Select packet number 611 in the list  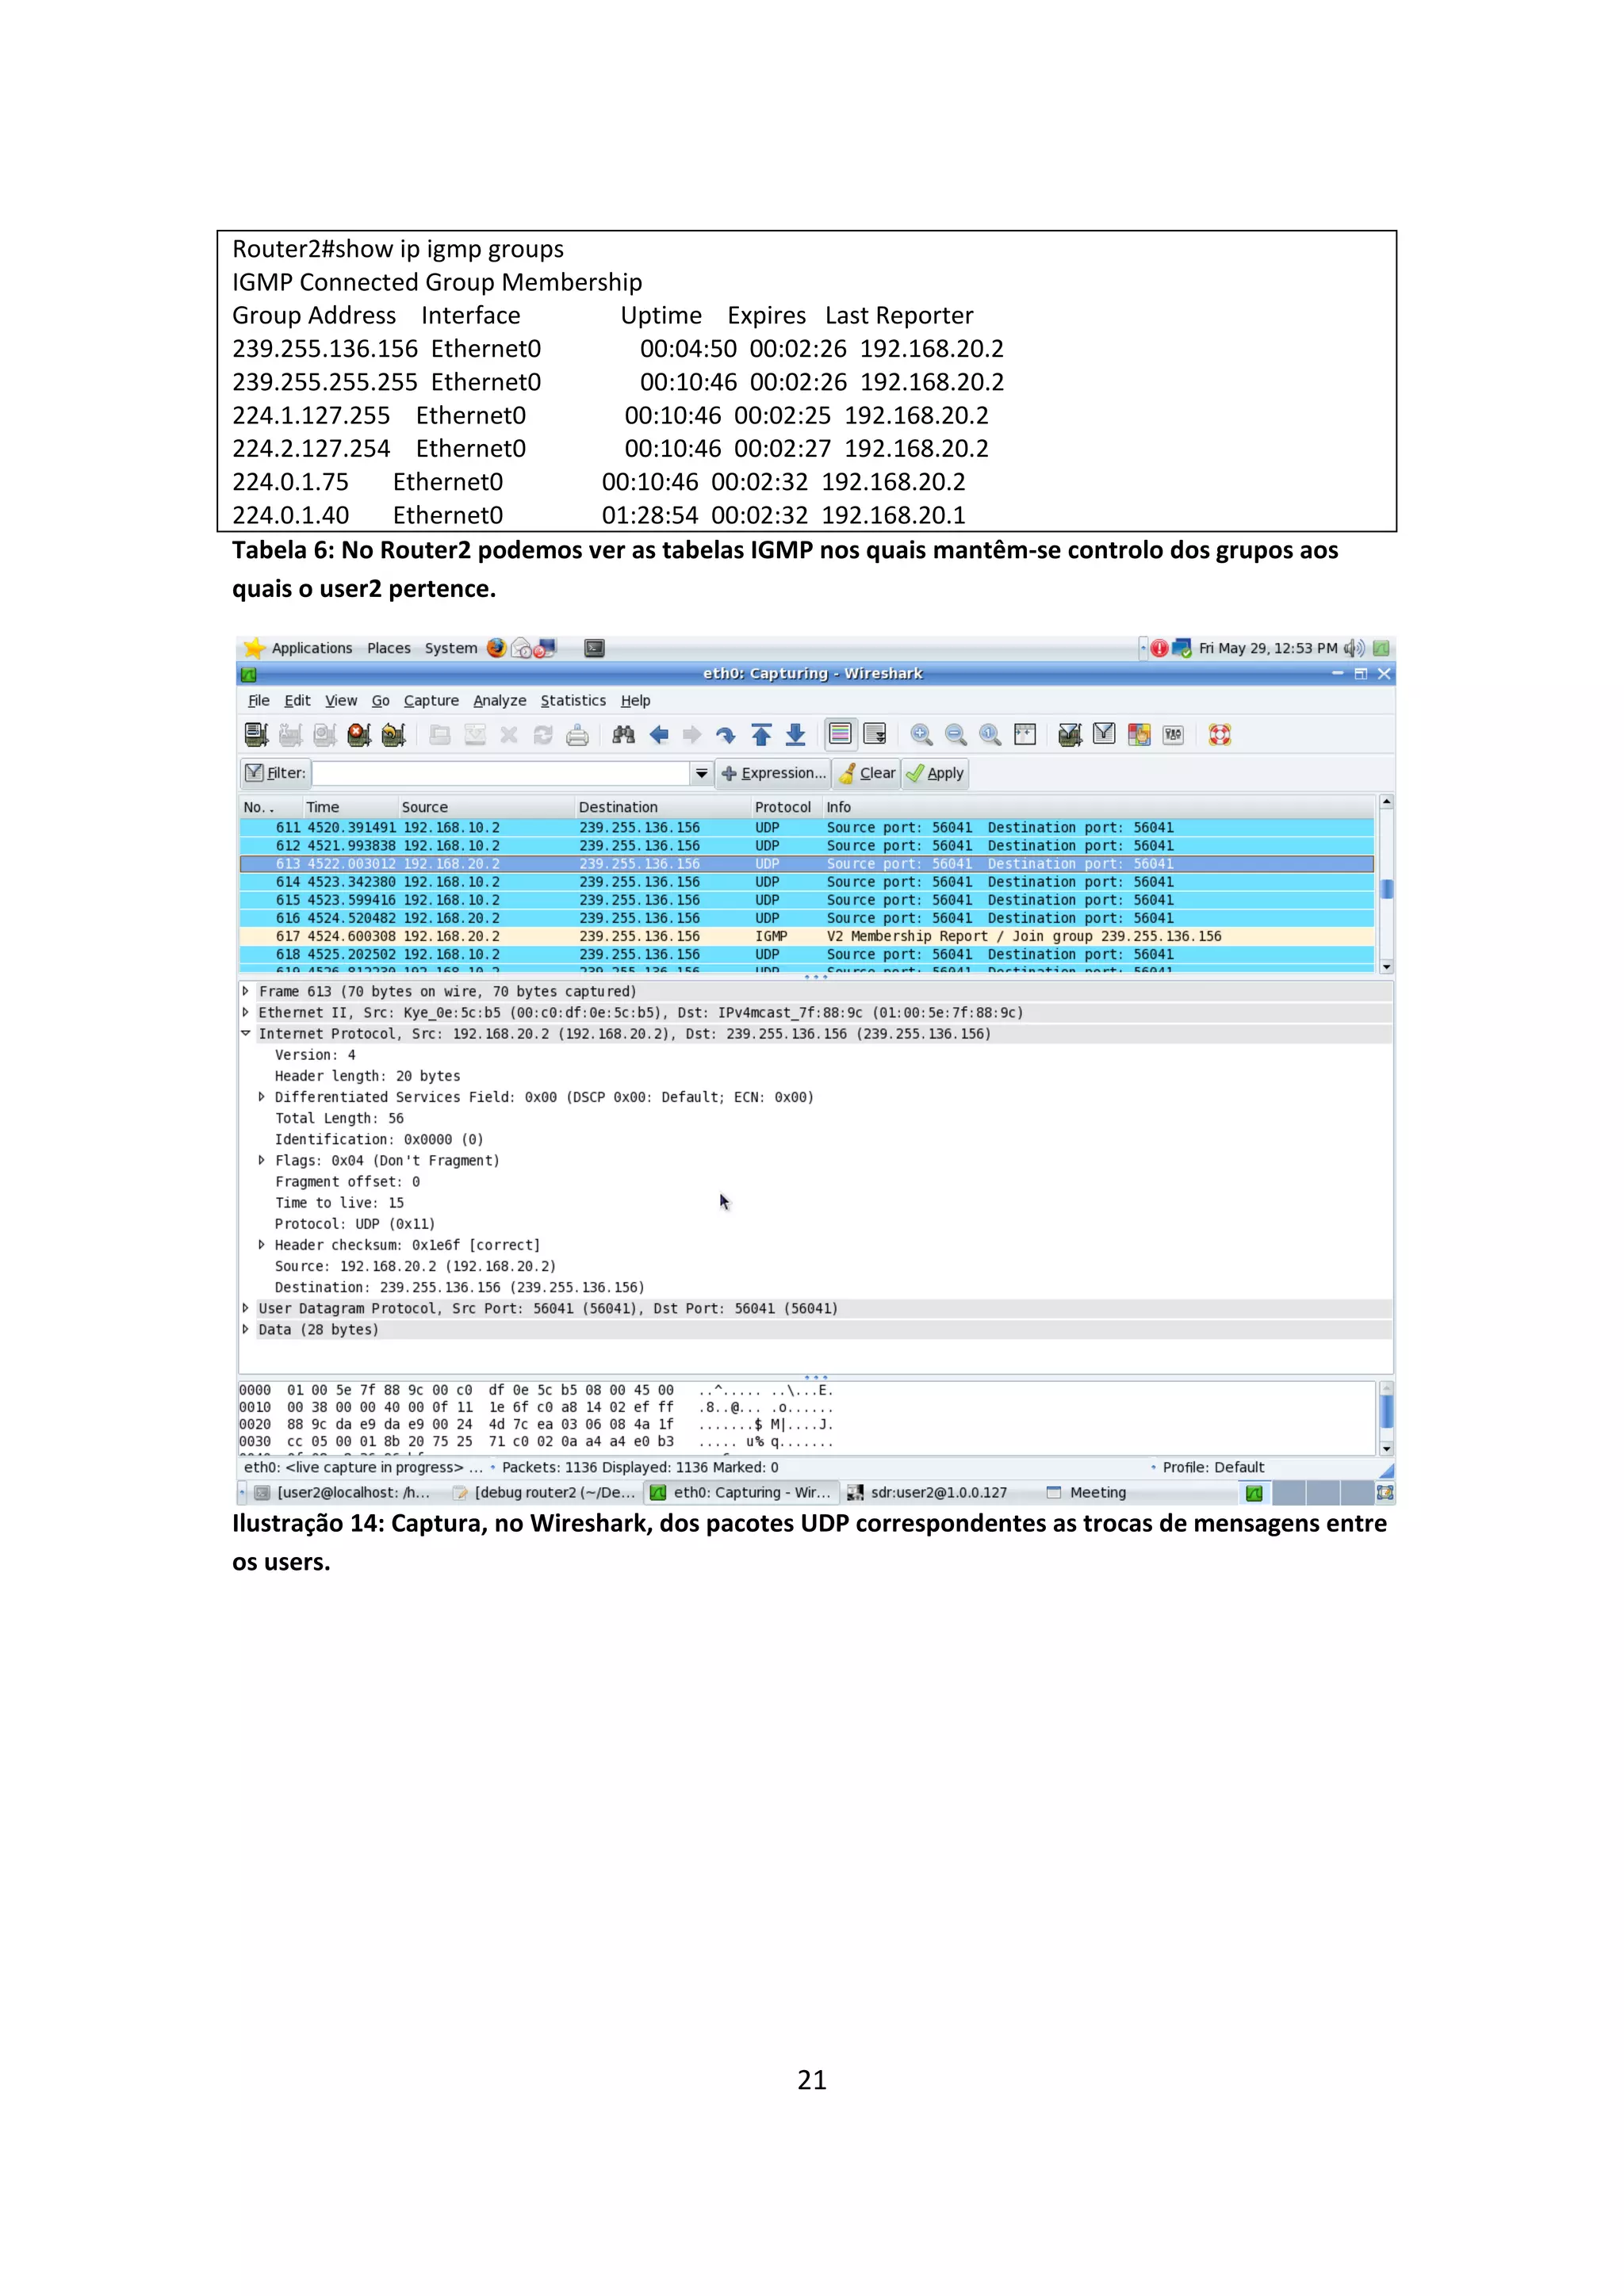pos(807,827)
